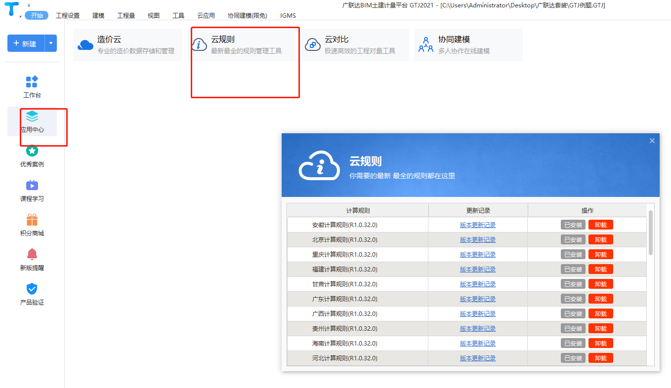Screen dimensions: 671x388
Task: Switch to the 开始 tab
Action: coord(37,15)
